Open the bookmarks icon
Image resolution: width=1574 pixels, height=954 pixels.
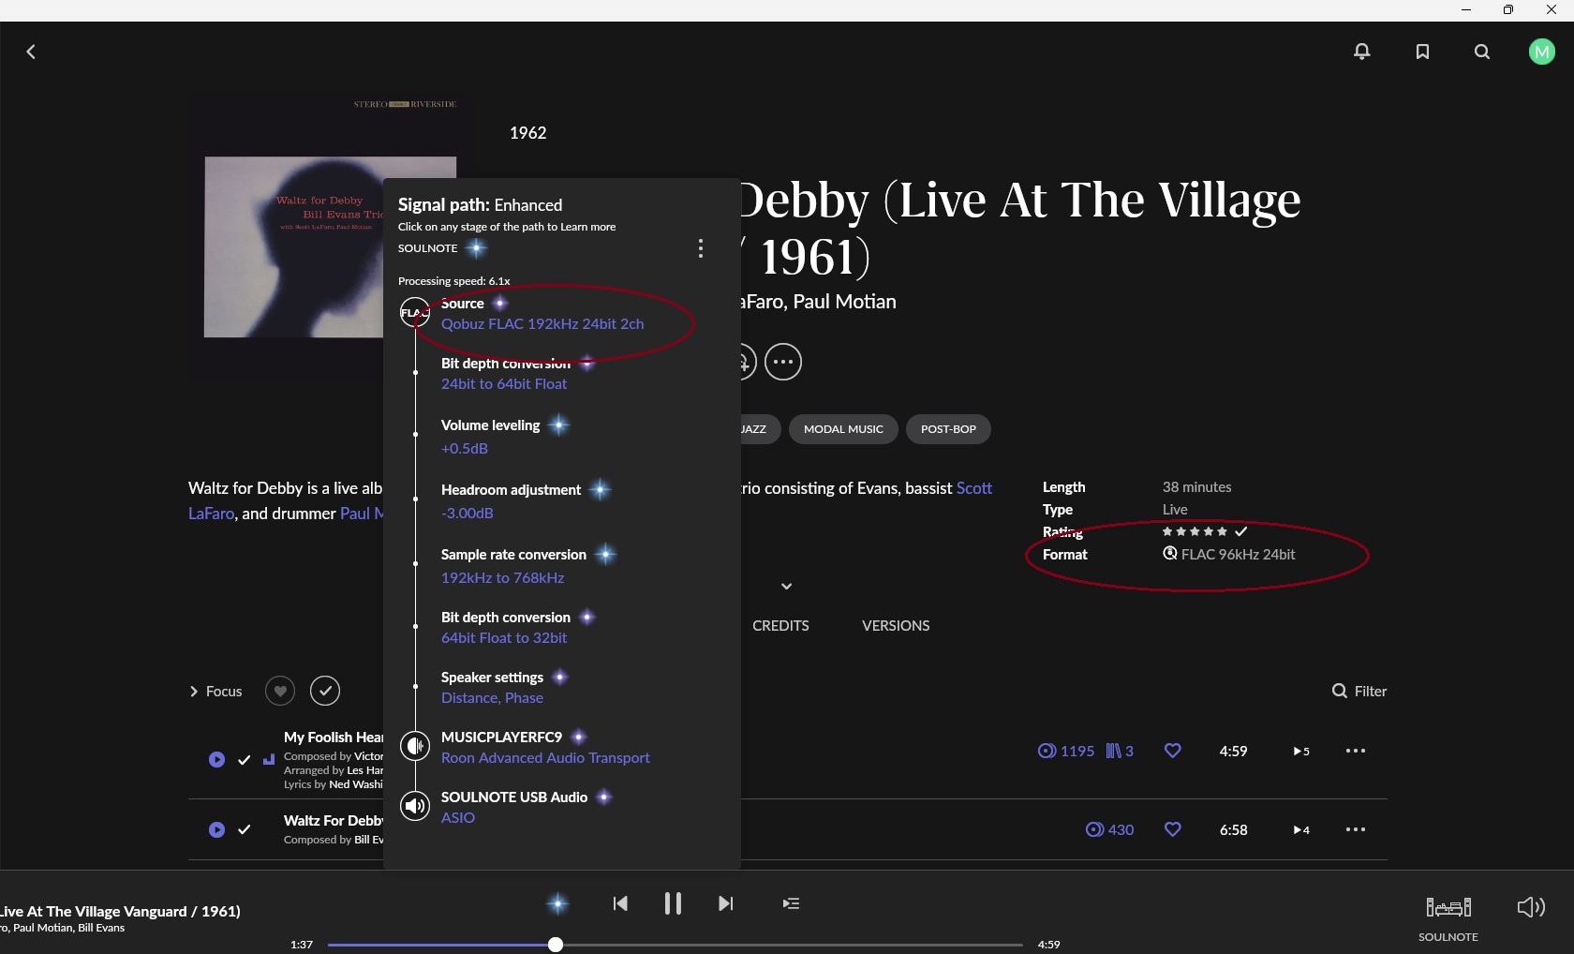(1422, 52)
